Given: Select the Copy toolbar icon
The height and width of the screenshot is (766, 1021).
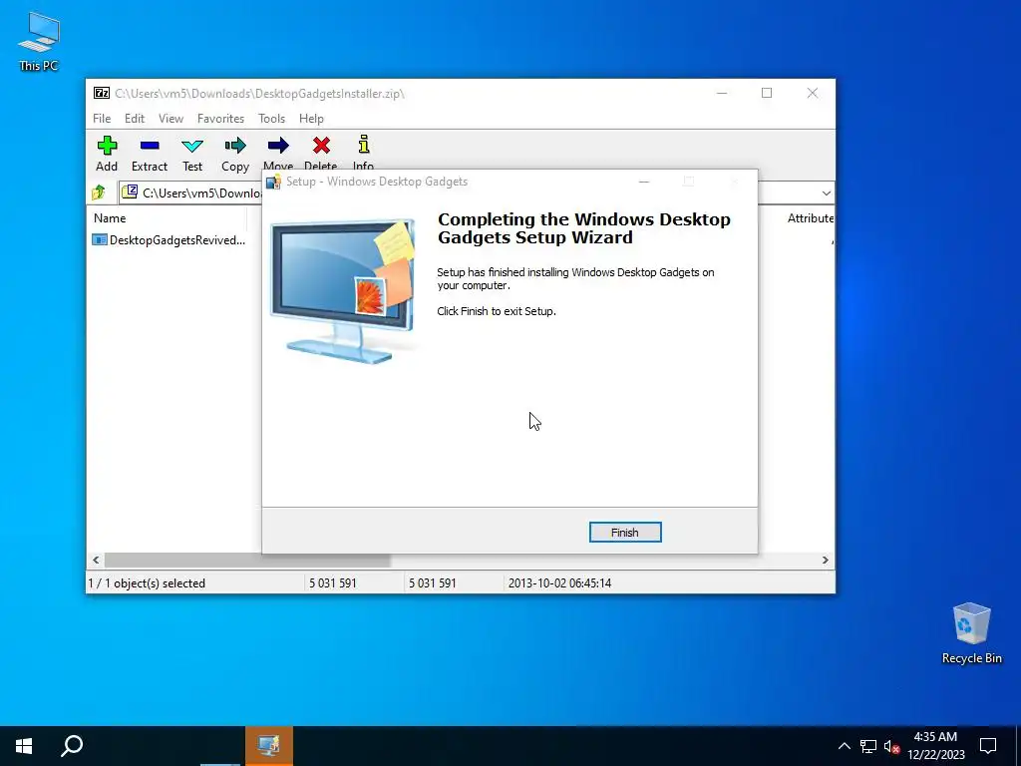Looking at the screenshot, I should click(x=235, y=155).
